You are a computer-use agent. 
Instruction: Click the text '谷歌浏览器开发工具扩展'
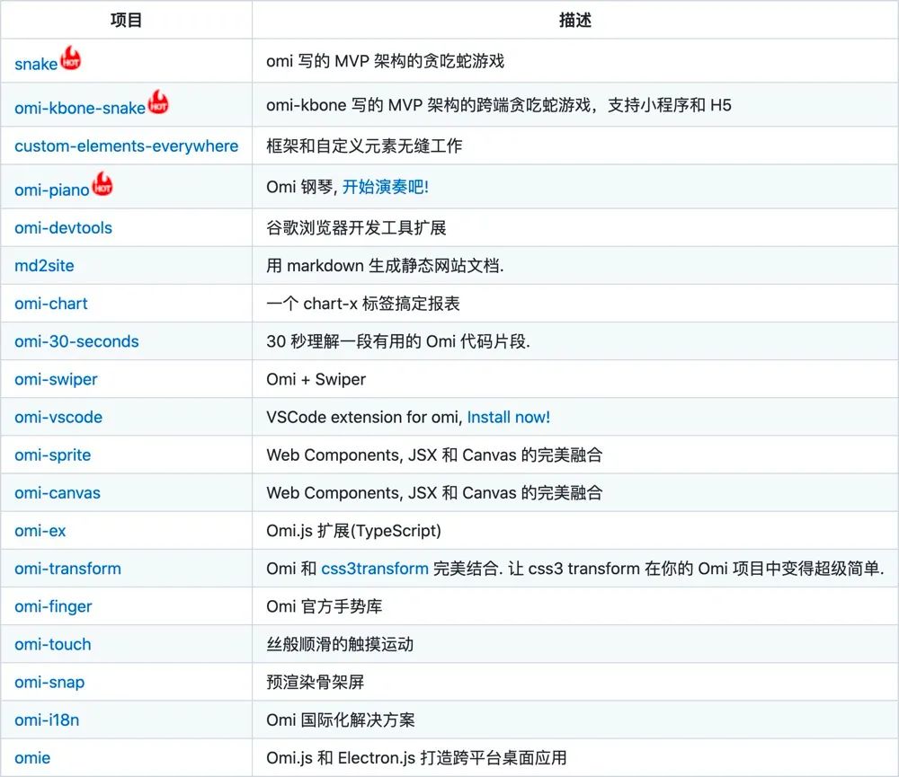[356, 228]
